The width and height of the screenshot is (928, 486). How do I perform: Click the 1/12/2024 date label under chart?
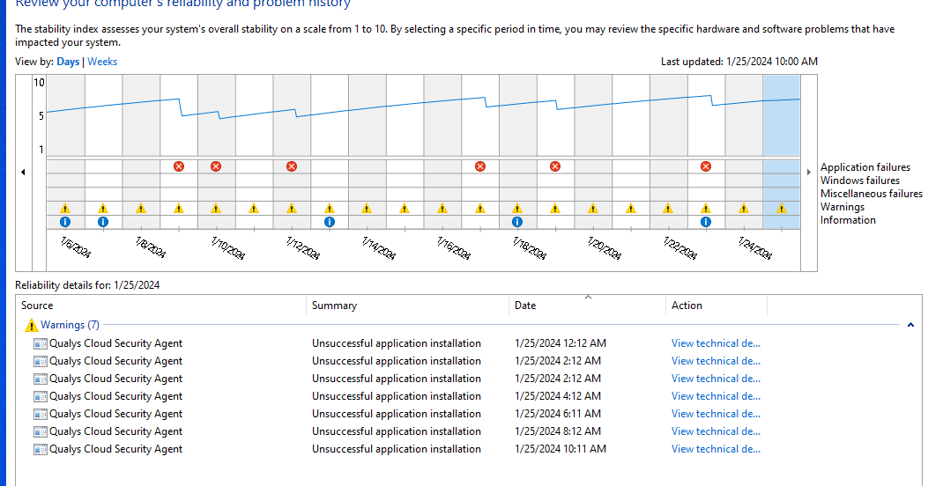[x=303, y=248]
